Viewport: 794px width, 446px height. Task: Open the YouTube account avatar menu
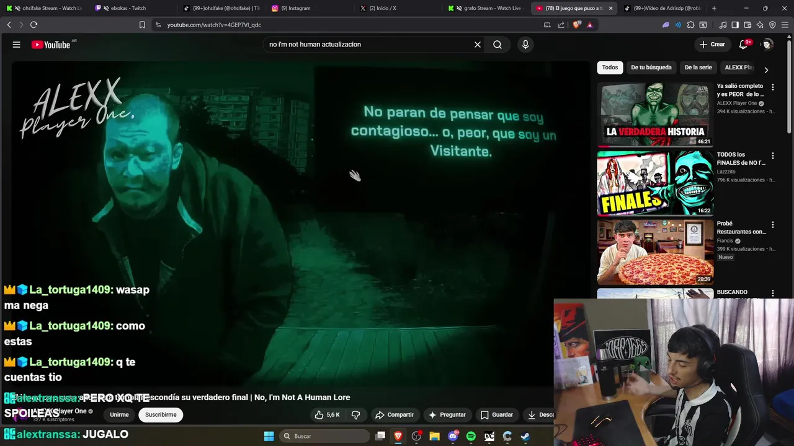(767, 45)
